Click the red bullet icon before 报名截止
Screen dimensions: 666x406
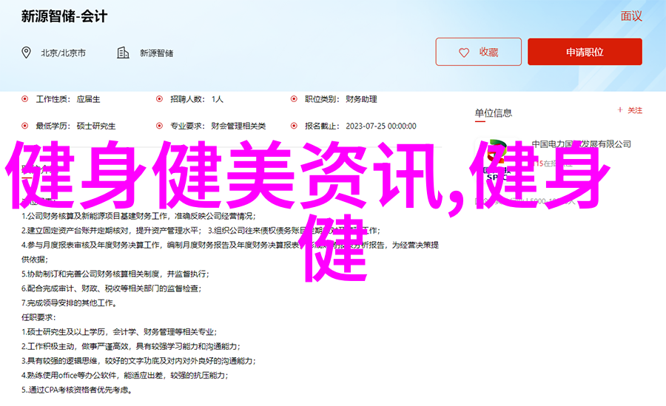pos(294,126)
